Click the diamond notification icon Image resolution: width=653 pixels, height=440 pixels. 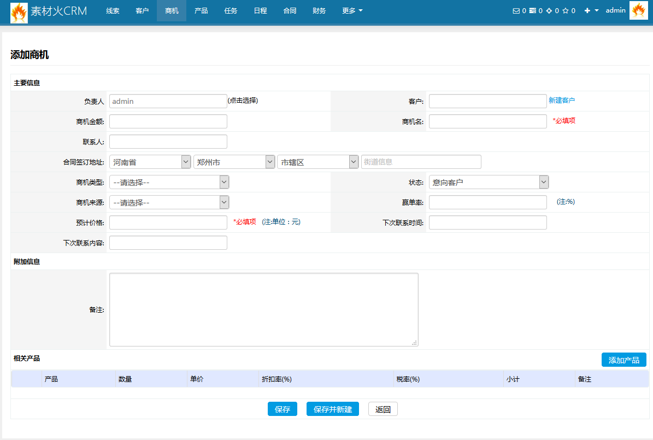[x=549, y=11]
